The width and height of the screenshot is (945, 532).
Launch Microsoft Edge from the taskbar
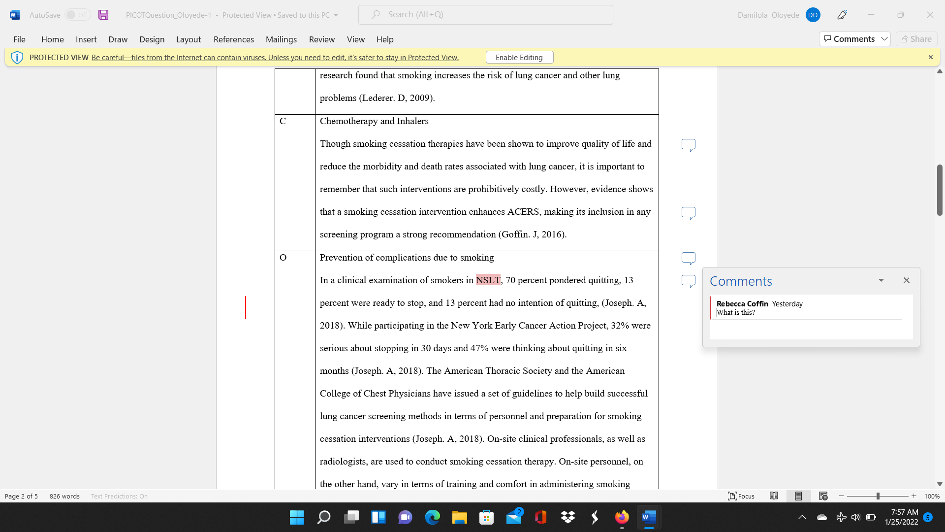(432, 517)
